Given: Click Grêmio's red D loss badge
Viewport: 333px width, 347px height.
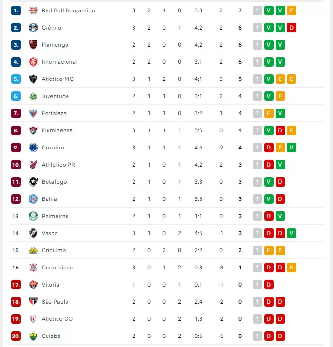Looking at the screenshot, I should (x=292, y=28).
